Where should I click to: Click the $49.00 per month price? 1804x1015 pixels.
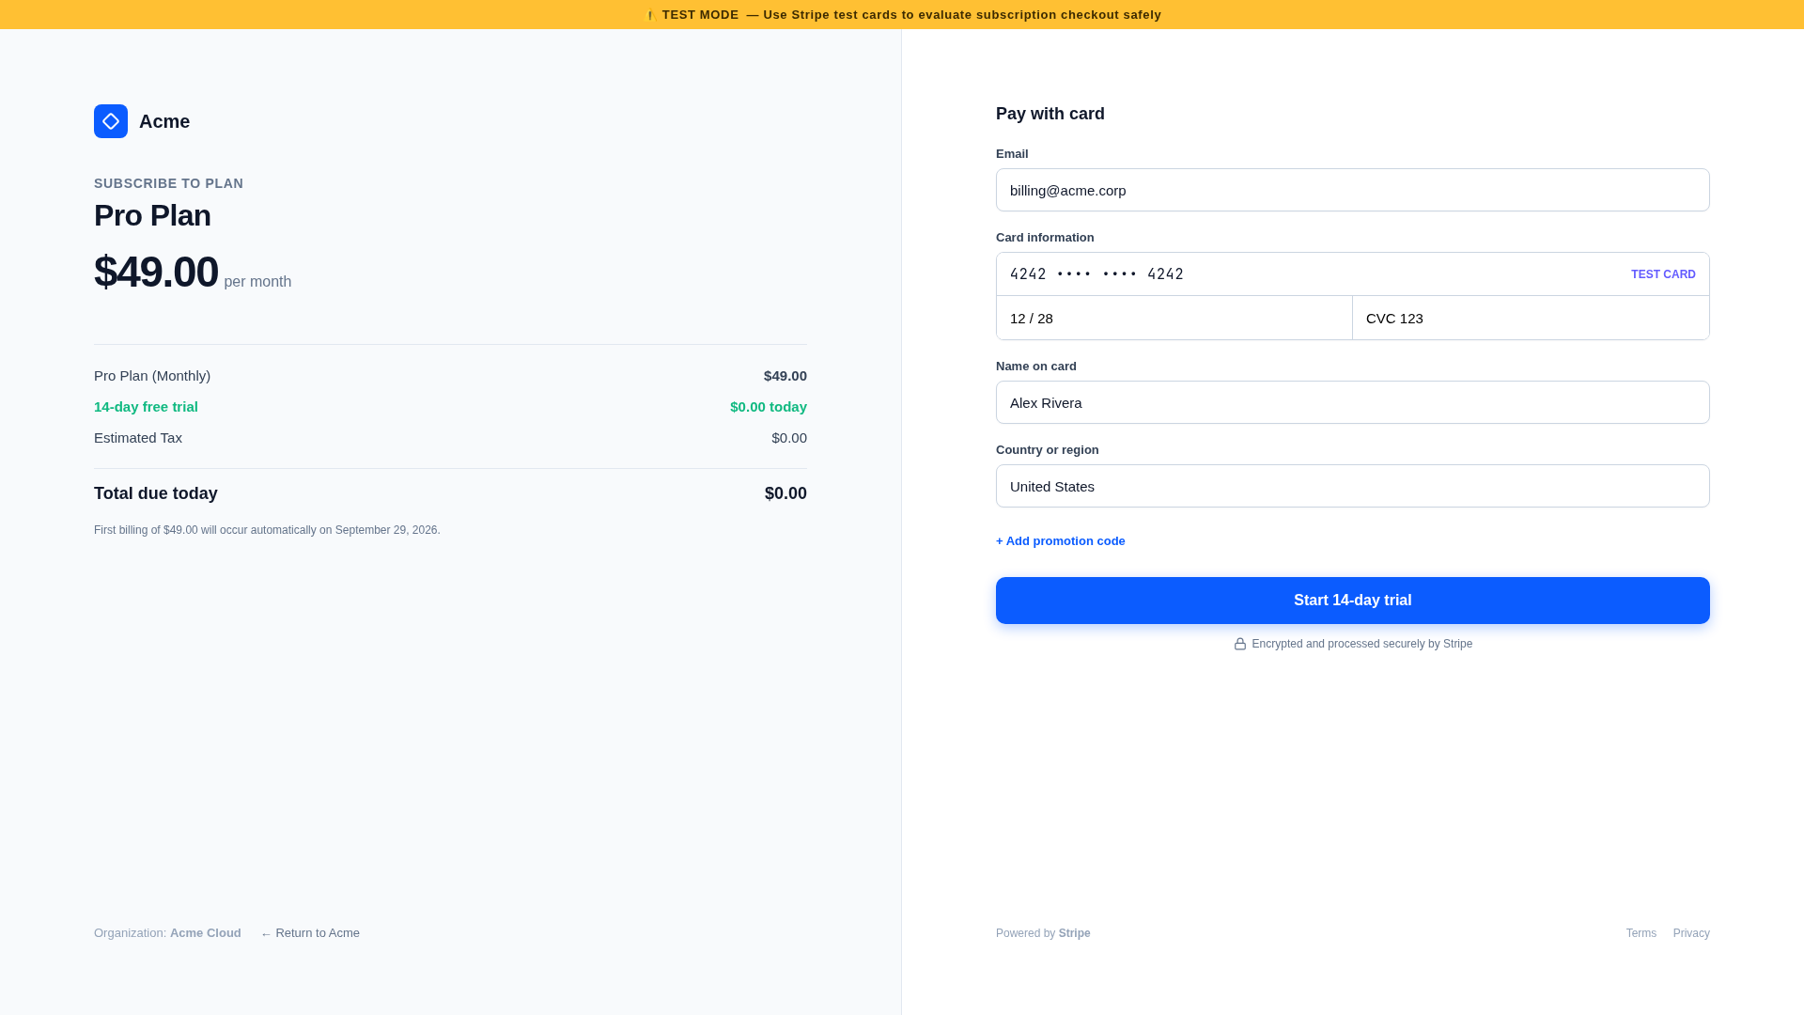(193, 272)
